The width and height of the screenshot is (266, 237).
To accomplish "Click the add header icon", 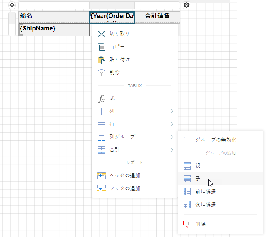I will click(x=101, y=176).
